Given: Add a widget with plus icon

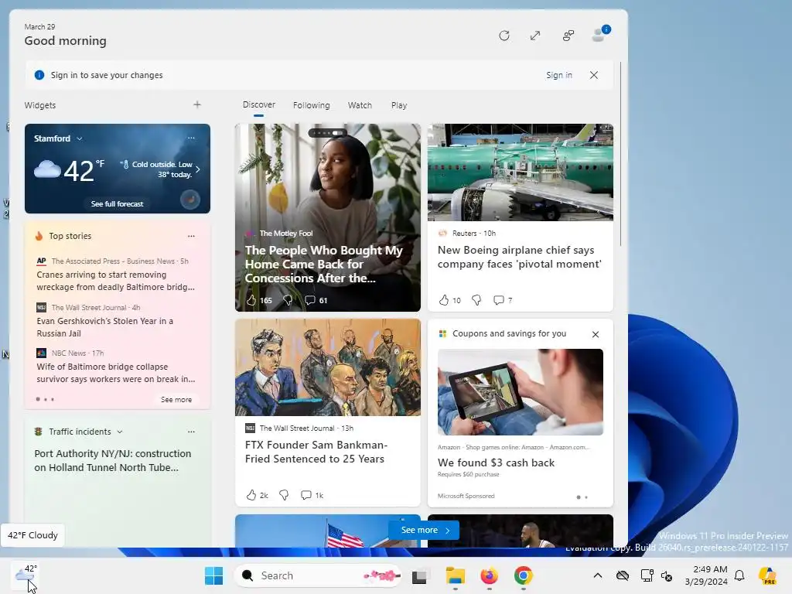Looking at the screenshot, I should tap(197, 104).
